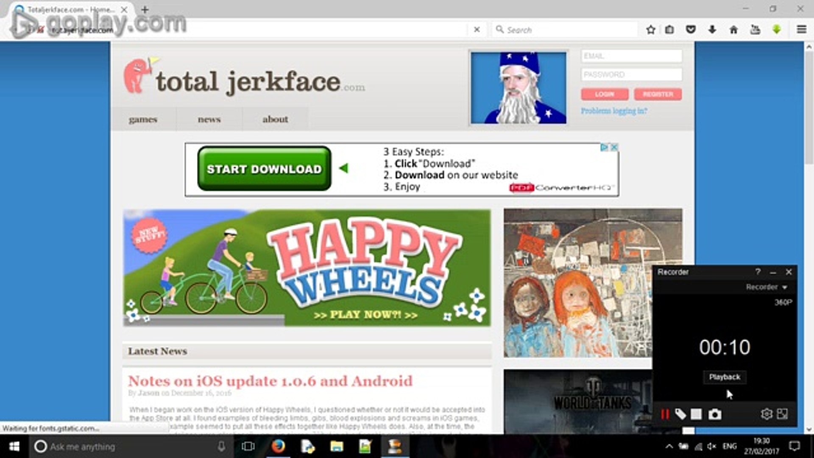Screen dimensions: 814x458
Task: Close the START DOWNLOAD advertisement
Action: coord(613,147)
